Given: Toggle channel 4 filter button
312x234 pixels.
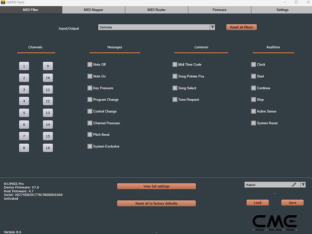Looking at the screenshot, I should click(x=24, y=101).
